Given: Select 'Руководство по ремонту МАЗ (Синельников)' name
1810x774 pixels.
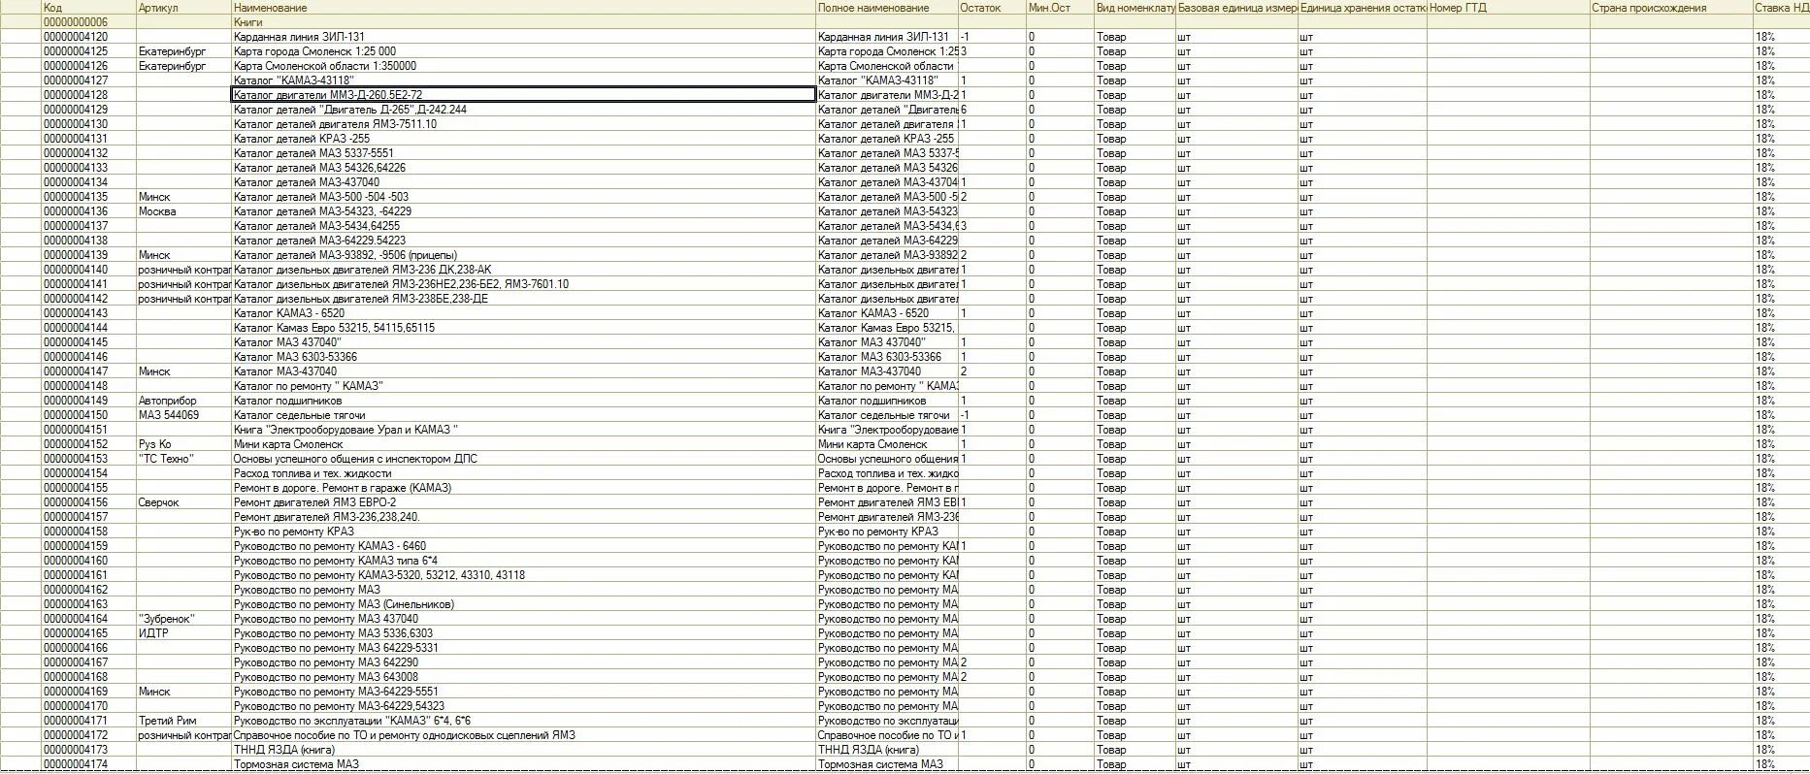Looking at the screenshot, I should pyautogui.click(x=523, y=604).
